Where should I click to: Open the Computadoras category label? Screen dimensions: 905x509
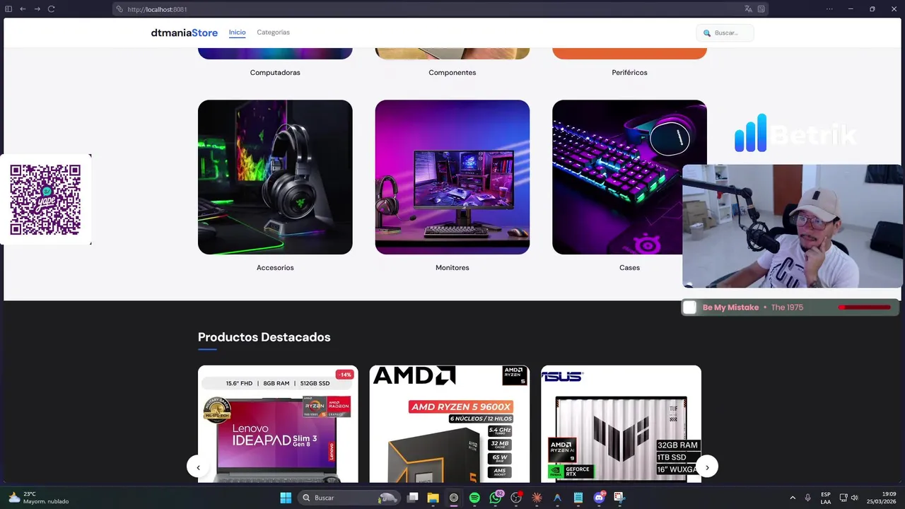[275, 73]
